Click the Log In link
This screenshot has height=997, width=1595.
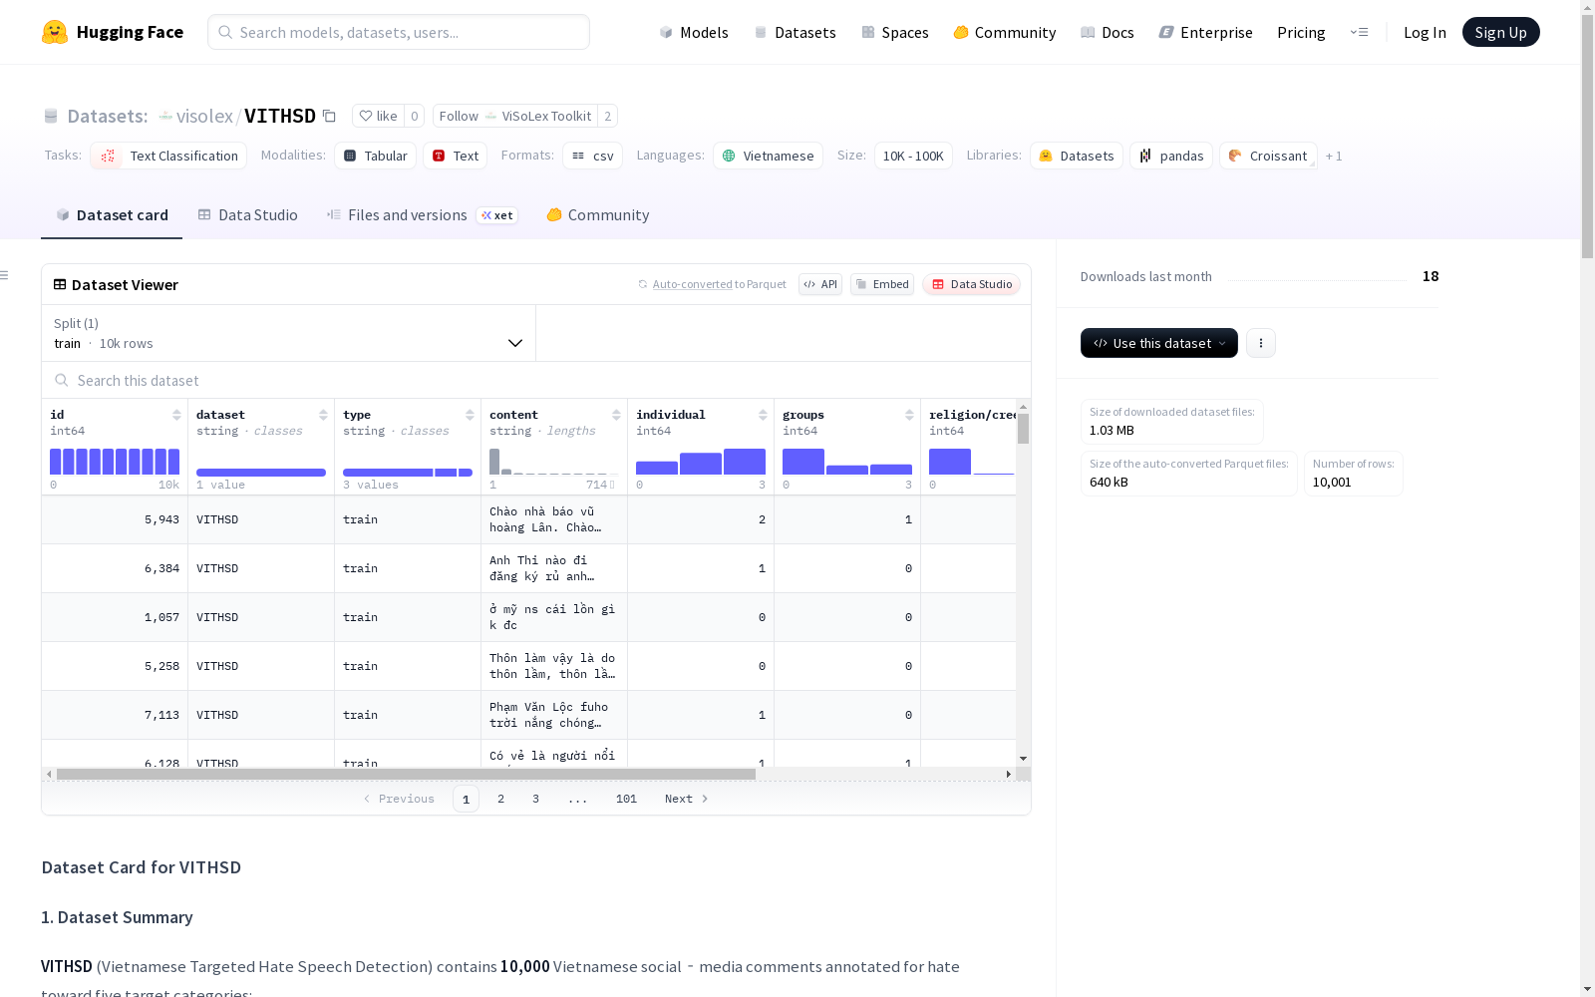point(1425,32)
